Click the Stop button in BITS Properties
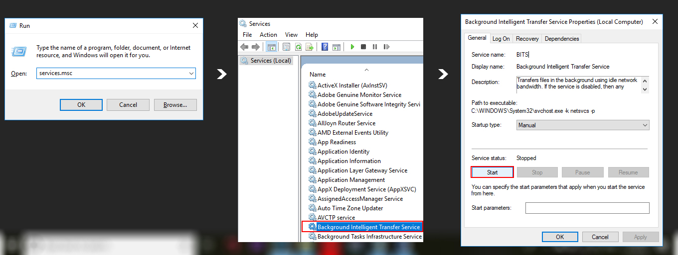 (x=537, y=172)
